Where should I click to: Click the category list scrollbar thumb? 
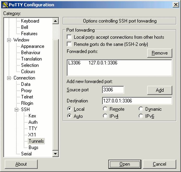56,95
